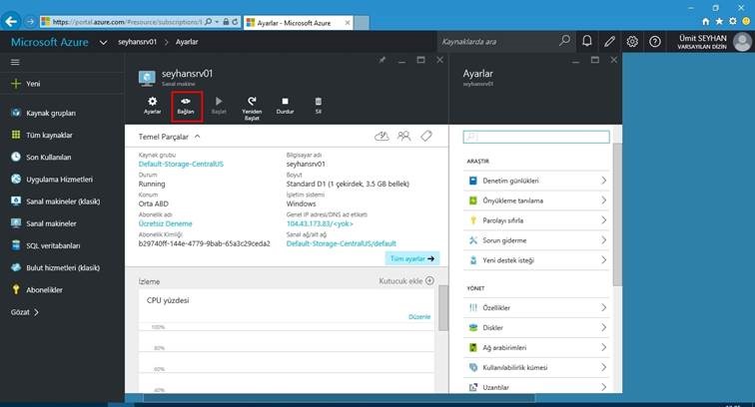The height and width of the screenshot is (407, 755).
Task: Open portal settings gear in top bar
Action: 632,42
